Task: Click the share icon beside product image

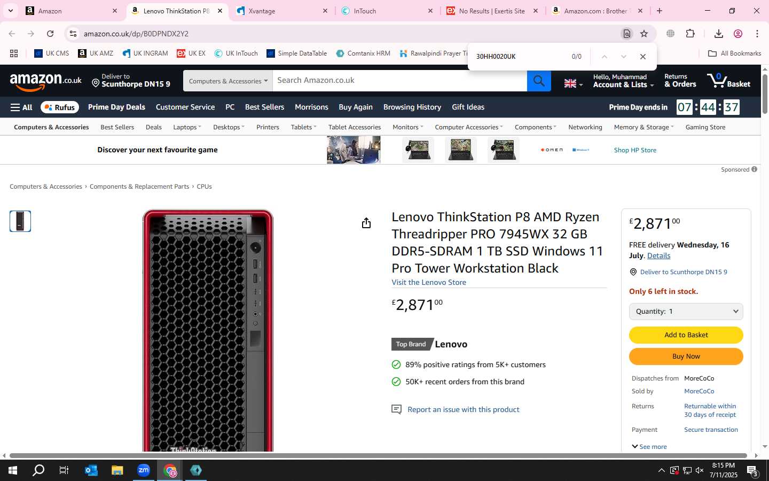Action: tap(366, 223)
